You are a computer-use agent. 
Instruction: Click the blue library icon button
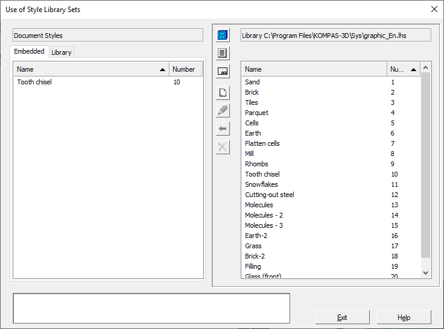click(223, 35)
